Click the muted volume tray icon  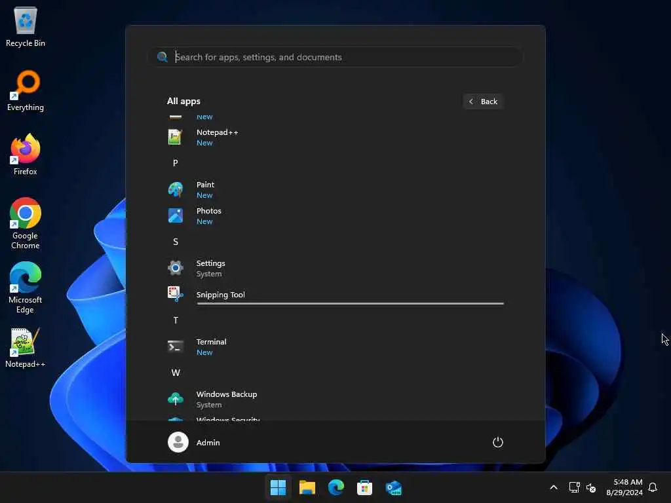tap(591, 487)
